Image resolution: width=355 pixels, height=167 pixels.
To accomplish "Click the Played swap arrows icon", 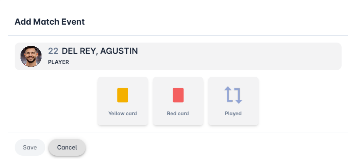I will point(233,95).
